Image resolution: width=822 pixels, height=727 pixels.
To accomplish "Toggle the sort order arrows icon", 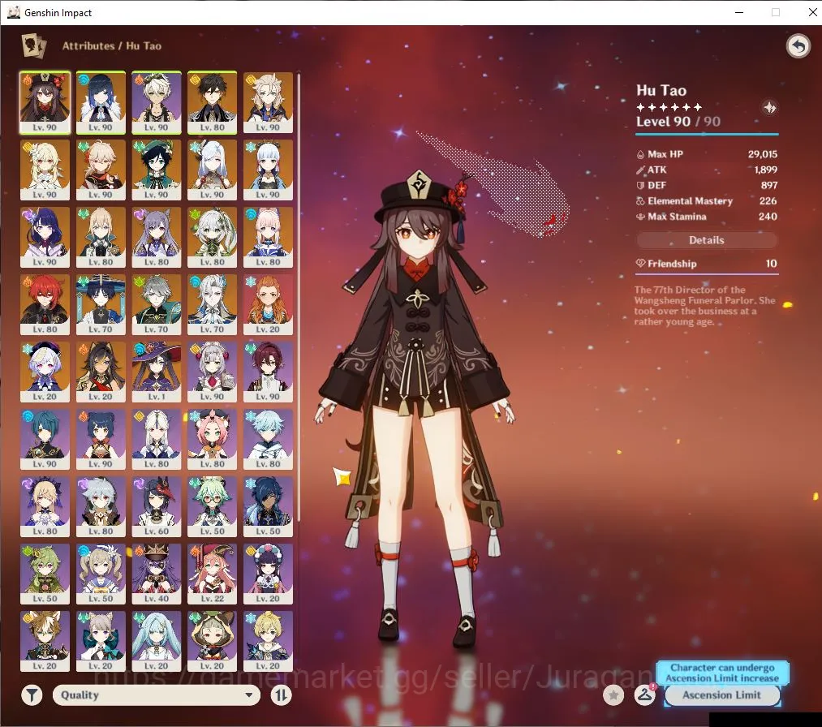I will click(x=281, y=695).
